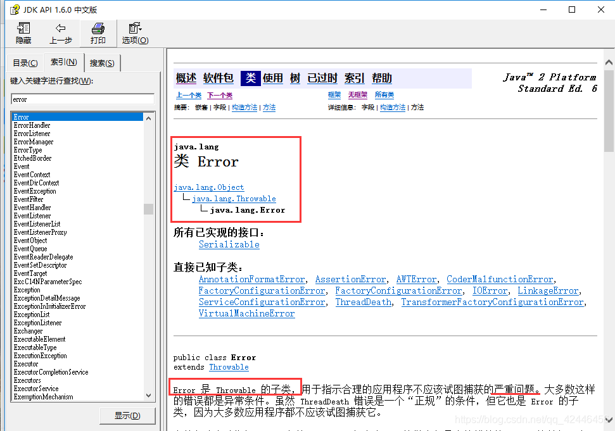Screen dimensions: 615x431
Task: Select 'Exception' in the index list
Action: [x=27, y=290]
